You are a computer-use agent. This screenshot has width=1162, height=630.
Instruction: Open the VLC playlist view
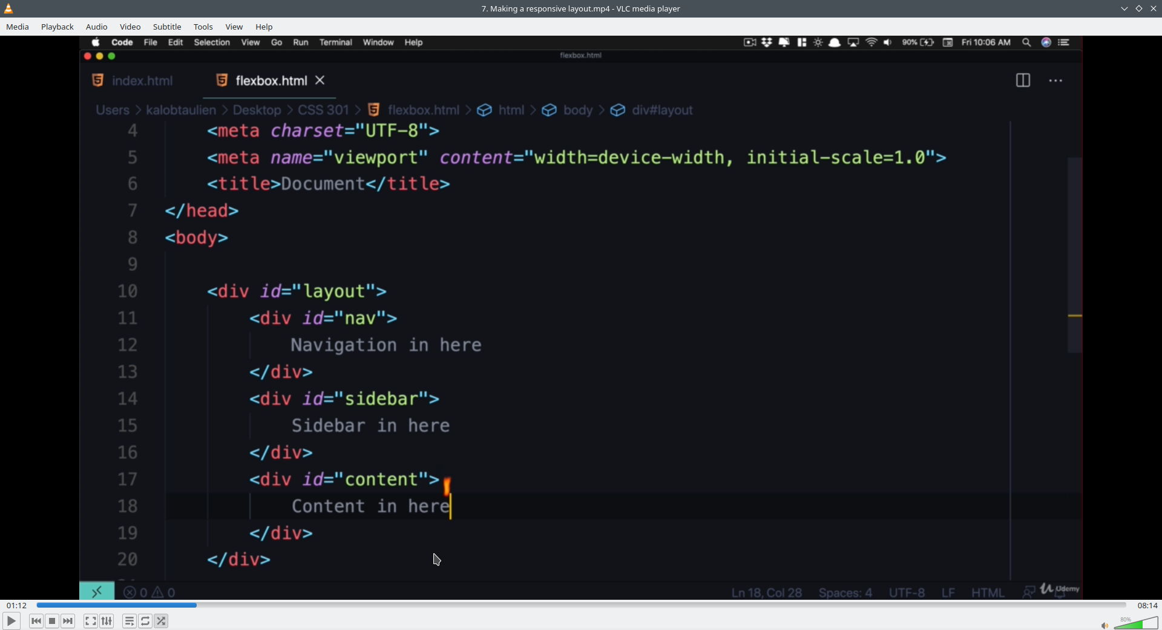(129, 621)
